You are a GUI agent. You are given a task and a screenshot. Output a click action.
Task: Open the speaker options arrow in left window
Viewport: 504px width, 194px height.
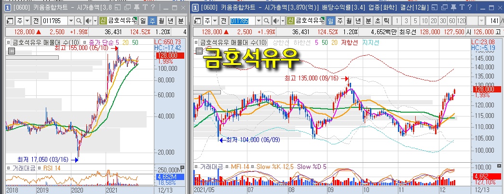[x=95, y=21]
